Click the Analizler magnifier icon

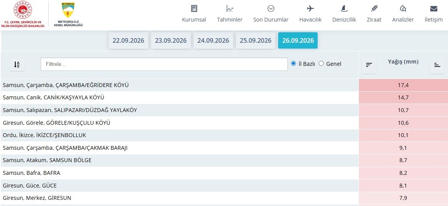click(403, 8)
